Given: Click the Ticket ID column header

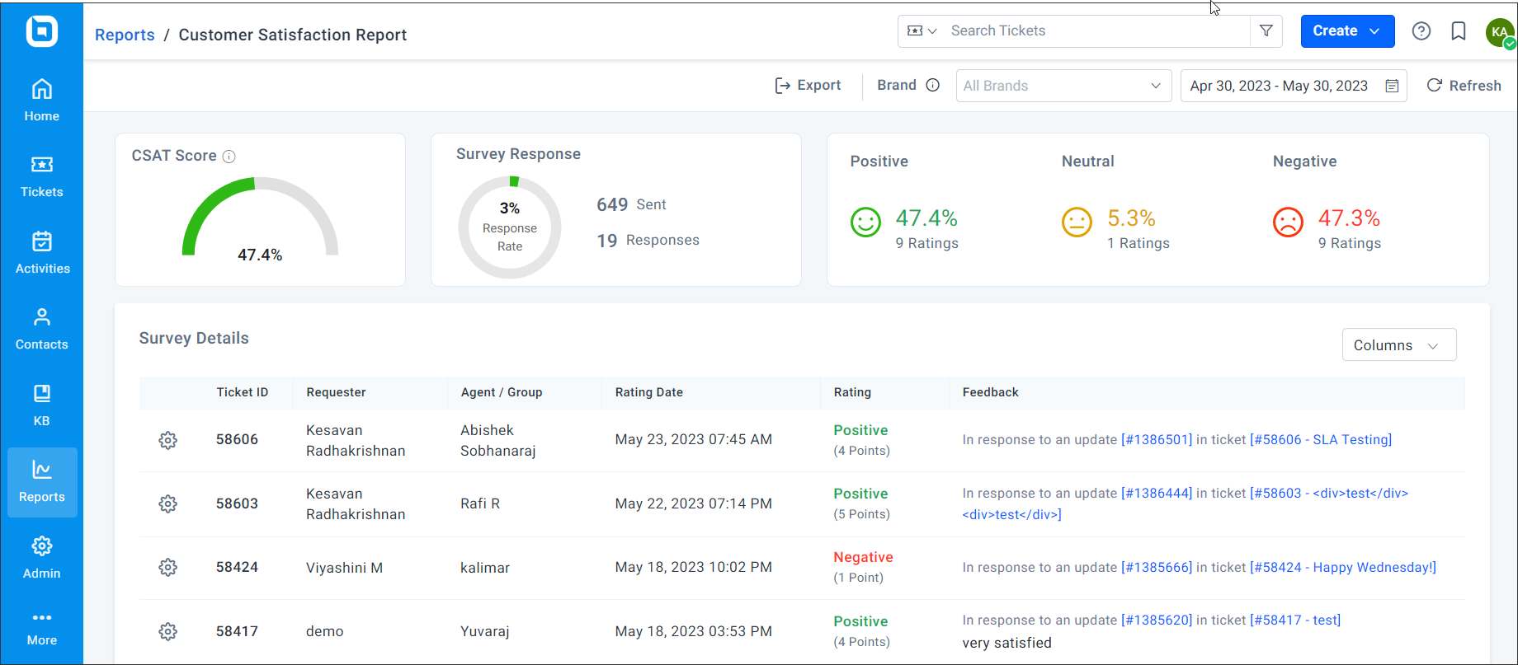Looking at the screenshot, I should 243,392.
